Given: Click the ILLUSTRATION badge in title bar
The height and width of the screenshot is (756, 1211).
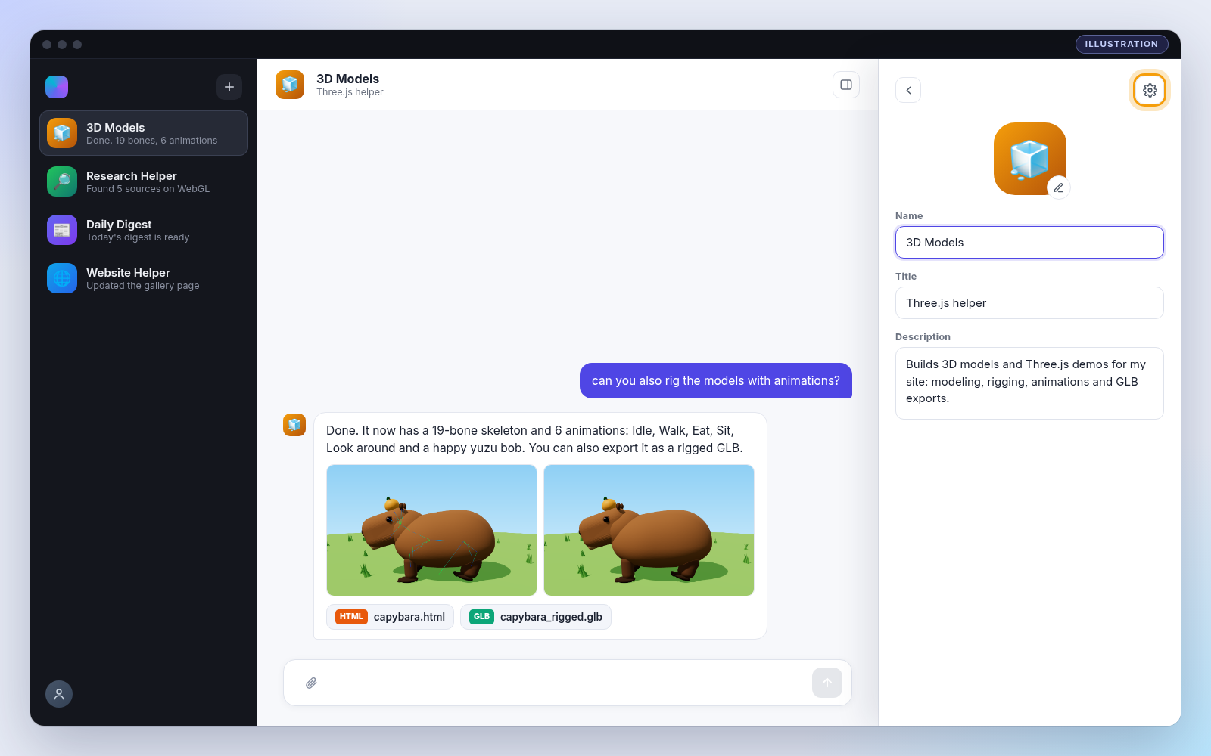Looking at the screenshot, I should coord(1122,44).
